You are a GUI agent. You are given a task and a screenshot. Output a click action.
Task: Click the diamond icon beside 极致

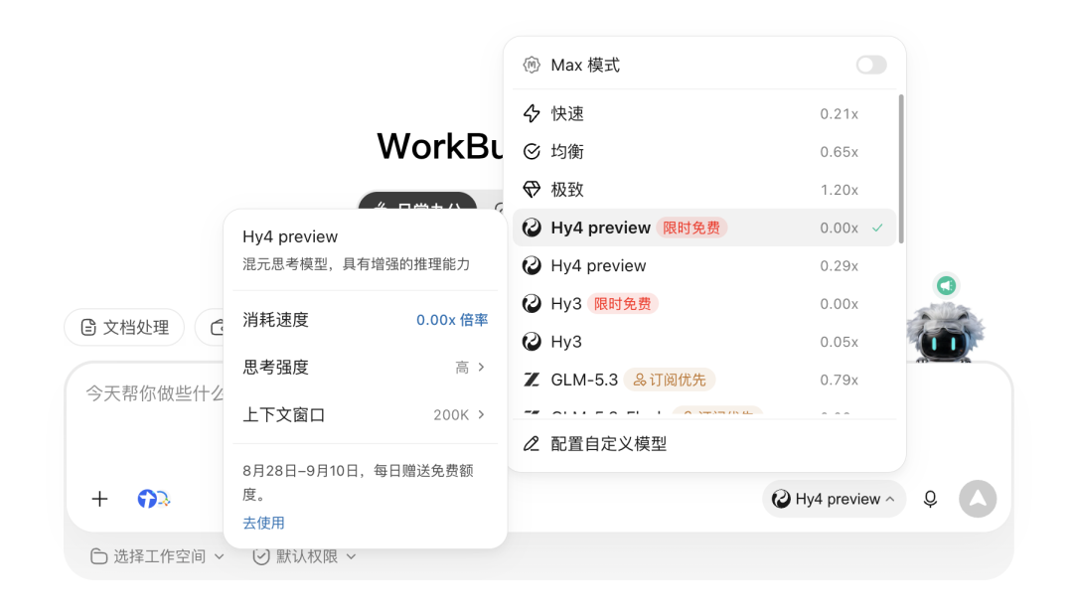[x=532, y=190]
